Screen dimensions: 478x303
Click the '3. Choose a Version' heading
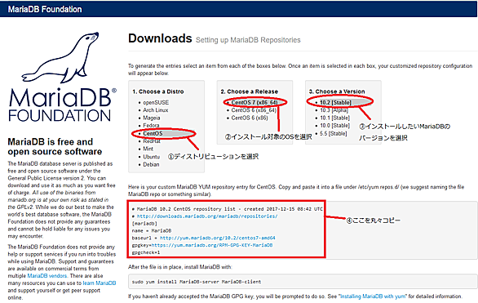tap(337, 91)
